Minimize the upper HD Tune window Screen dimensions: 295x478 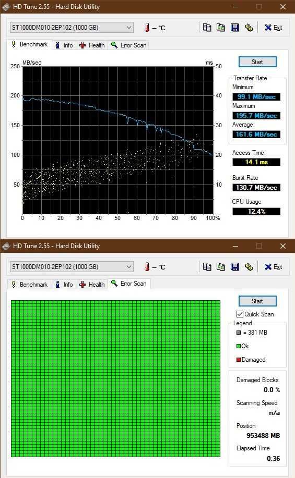pyautogui.click(x=235, y=7)
